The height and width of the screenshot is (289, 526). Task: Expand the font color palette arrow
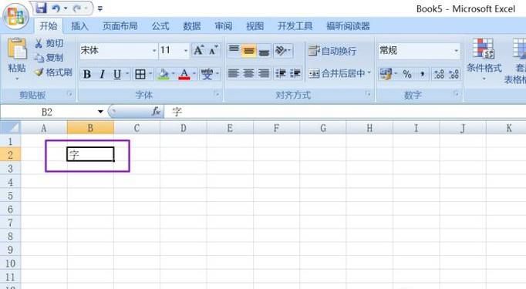point(194,73)
